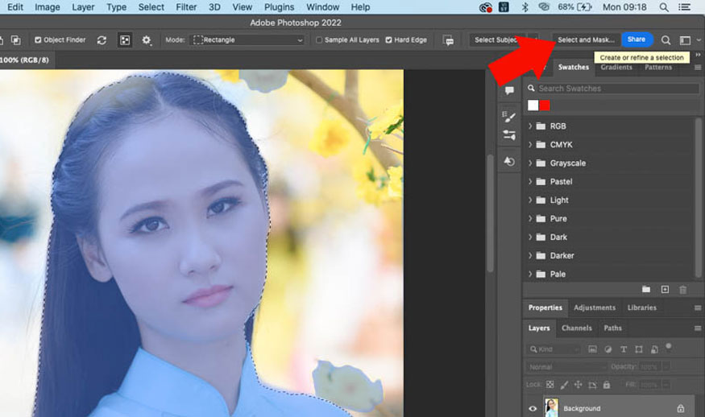This screenshot has width=705, height=417.
Task: Toggle the layer filter on/off switch
Action: [x=669, y=346]
